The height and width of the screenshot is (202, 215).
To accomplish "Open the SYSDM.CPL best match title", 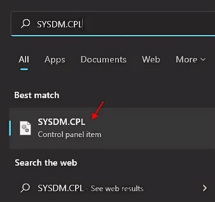I will (x=61, y=122).
